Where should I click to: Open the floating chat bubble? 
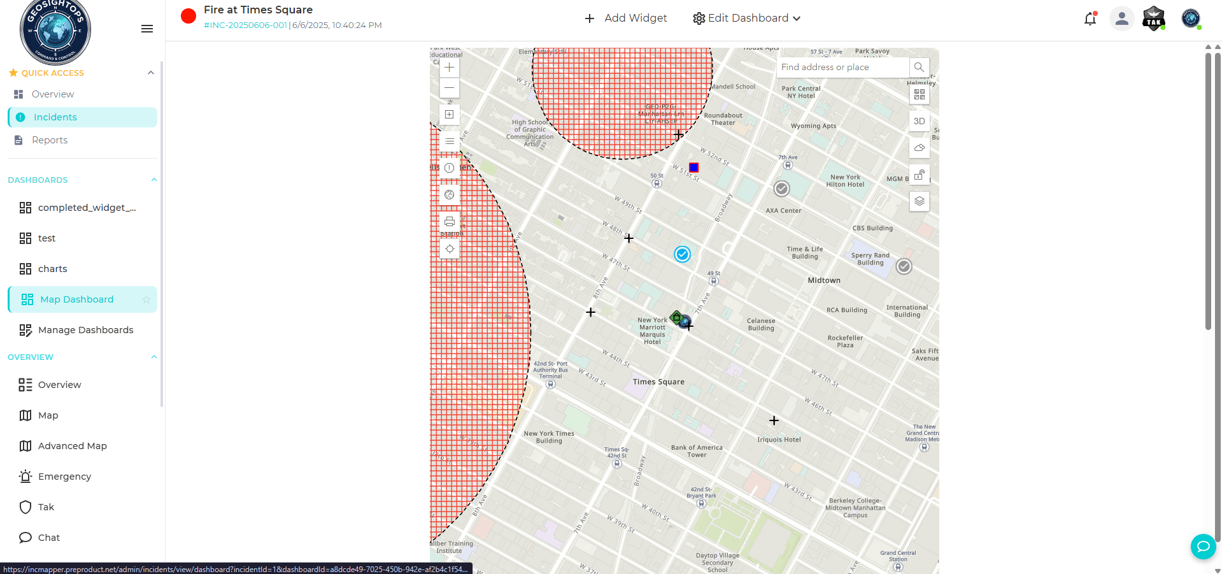pos(1202,546)
